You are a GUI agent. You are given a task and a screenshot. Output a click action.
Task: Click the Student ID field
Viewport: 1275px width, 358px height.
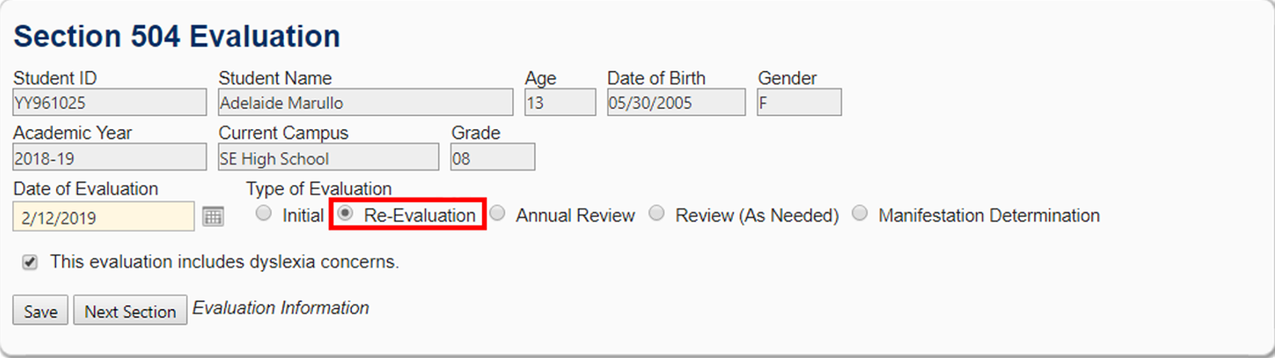109,103
